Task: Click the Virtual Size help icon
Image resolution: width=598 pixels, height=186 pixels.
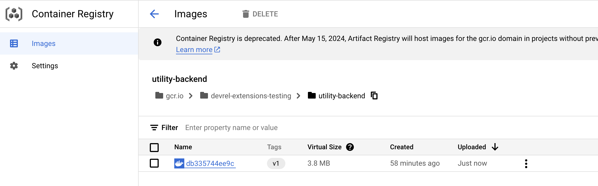Action: pyautogui.click(x=350, y=147)
